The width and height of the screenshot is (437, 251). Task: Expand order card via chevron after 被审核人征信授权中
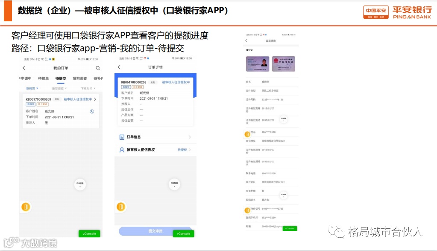95,99
